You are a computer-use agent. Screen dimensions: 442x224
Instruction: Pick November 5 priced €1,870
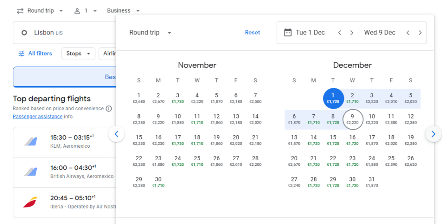tap(217, 98)
